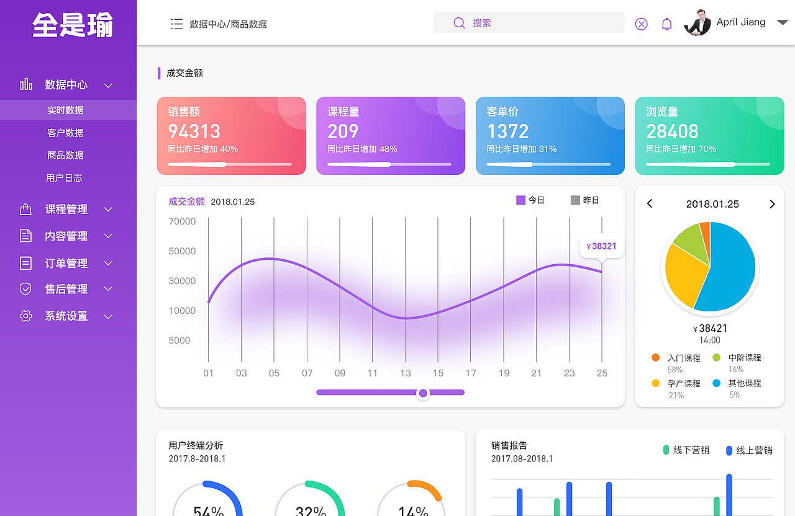
Task: Open the 浏览量 28408 card
Action: (x=709, y=136)
